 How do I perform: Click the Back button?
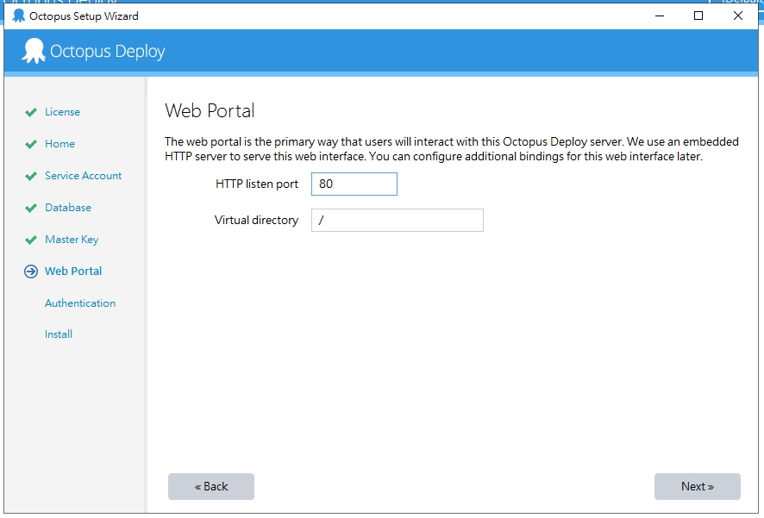211,486
